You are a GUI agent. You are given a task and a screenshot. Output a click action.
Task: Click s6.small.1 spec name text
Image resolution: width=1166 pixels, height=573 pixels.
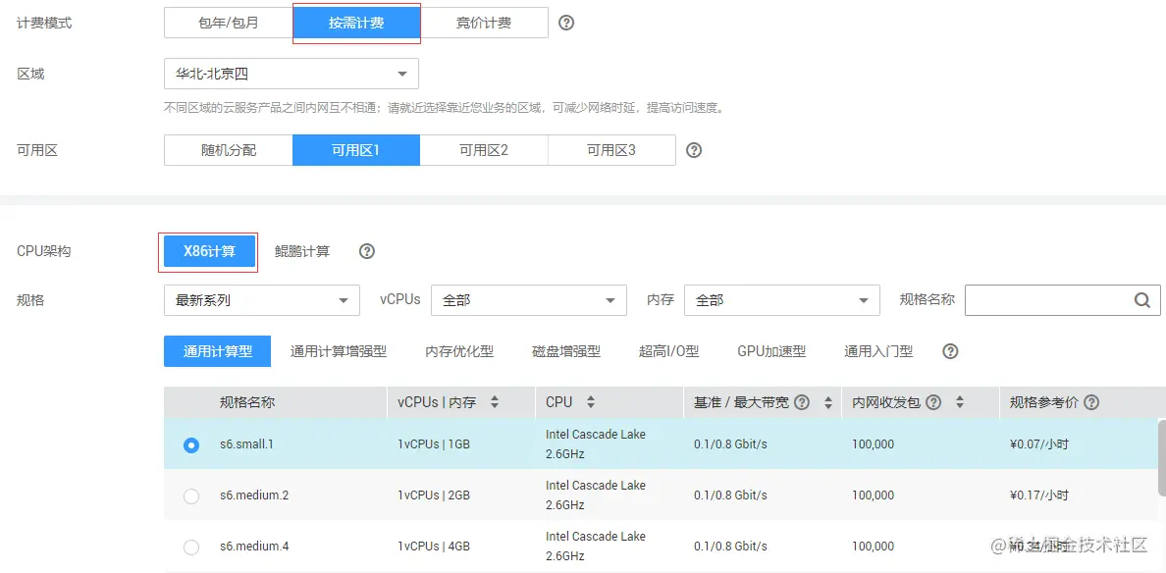[x=247, y=444]
